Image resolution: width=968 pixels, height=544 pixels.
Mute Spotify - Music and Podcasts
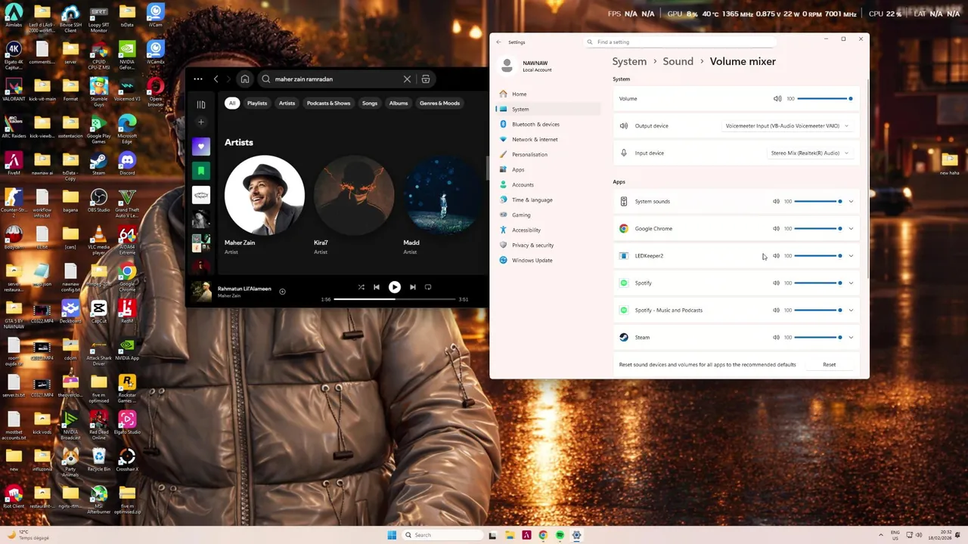(x=776, y=311)
